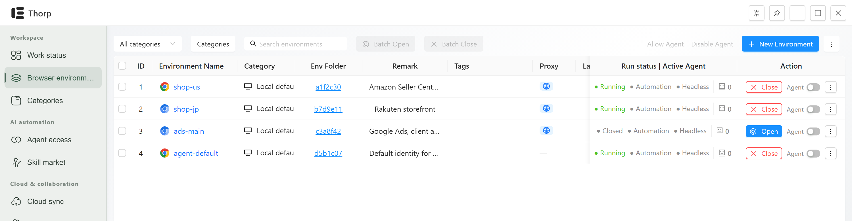This screenshot has width=852, height=221.
Task: Open more actions menu for shop-us row
Action: pyautogui.click(x=830, y=87)
